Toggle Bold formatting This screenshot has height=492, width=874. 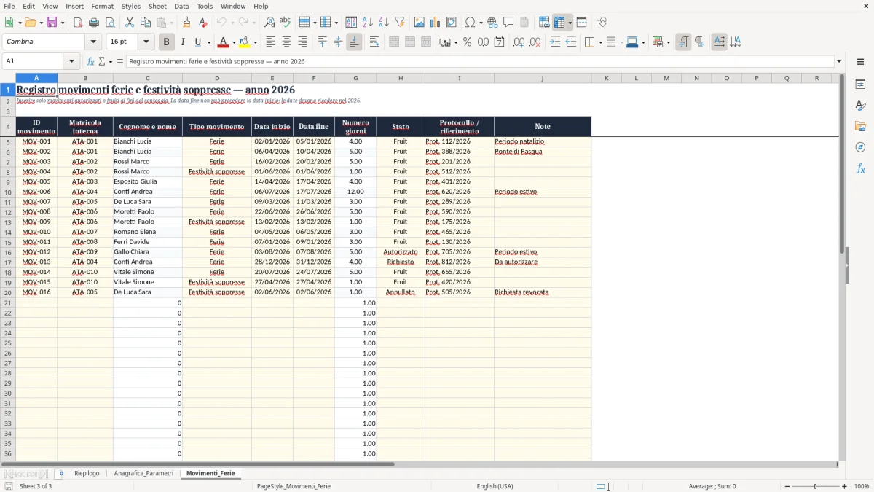[x=167, y=42]
